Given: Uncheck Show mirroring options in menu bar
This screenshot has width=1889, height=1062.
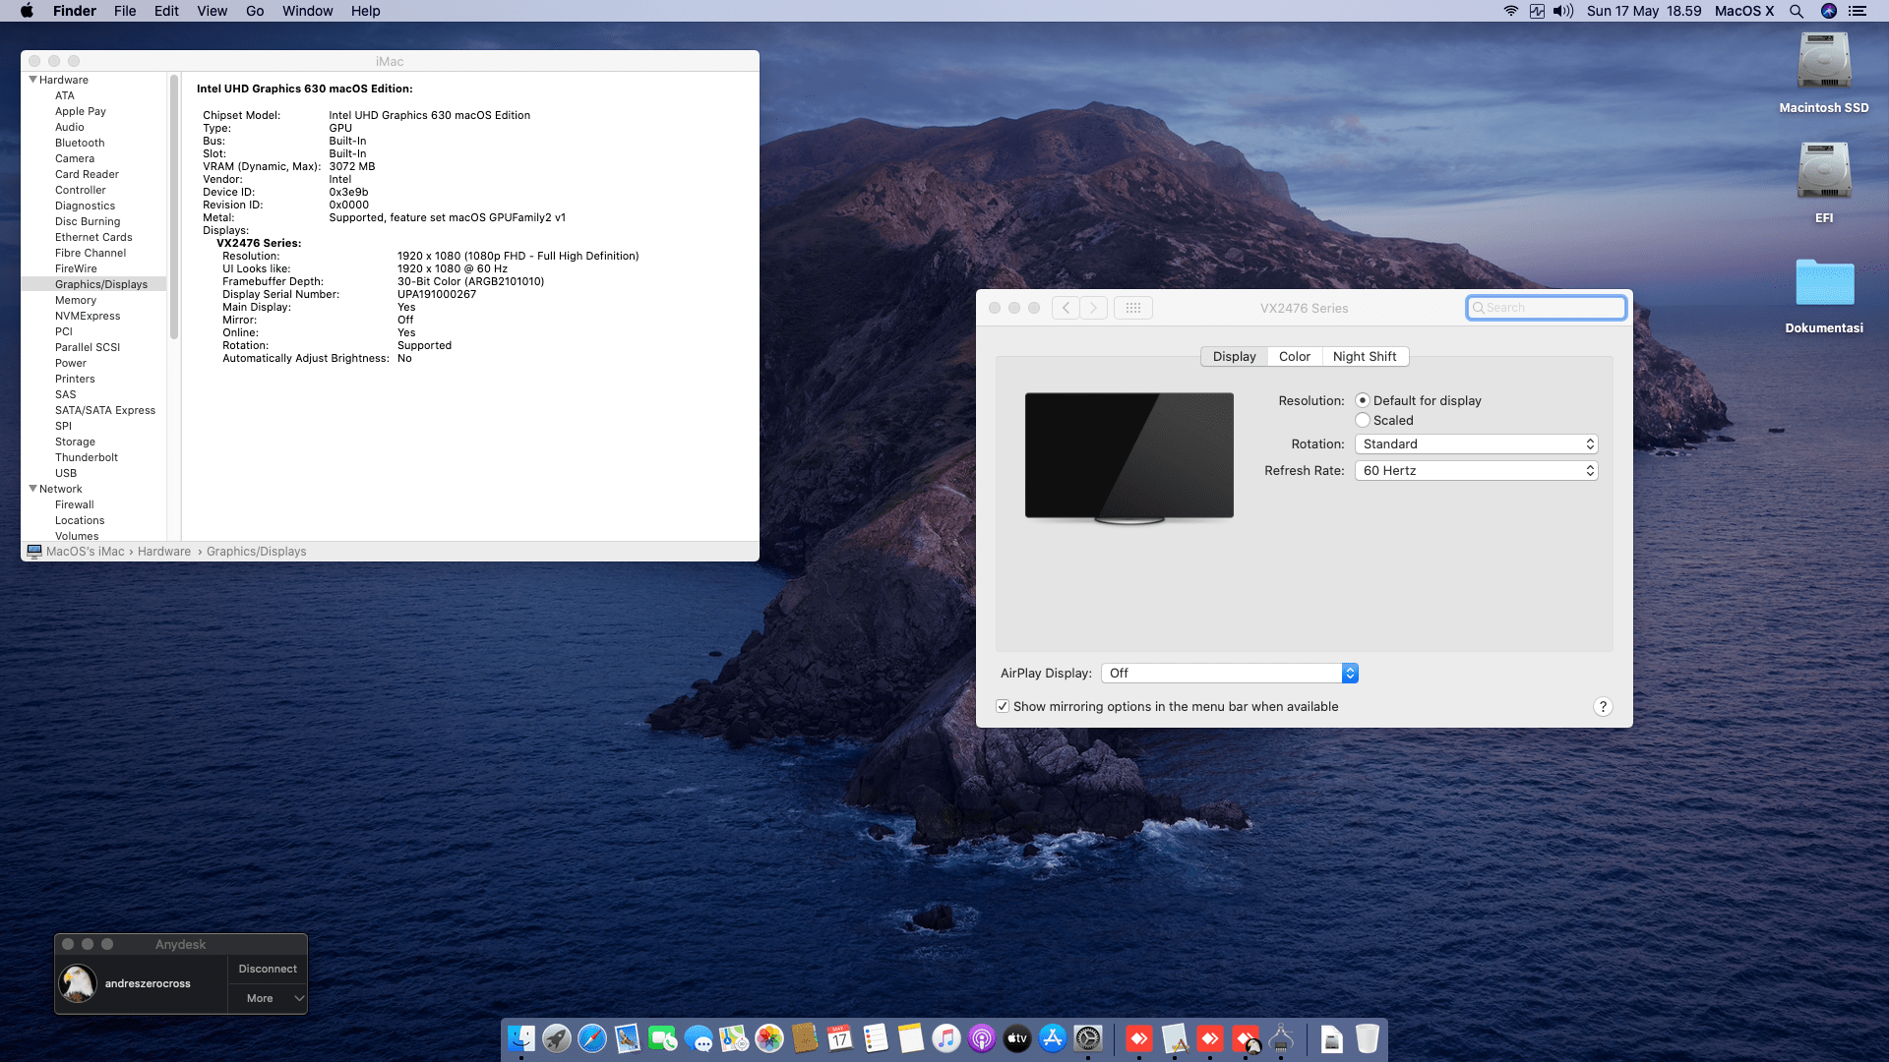Looking at the screenshot, I should click(1003, 706).
